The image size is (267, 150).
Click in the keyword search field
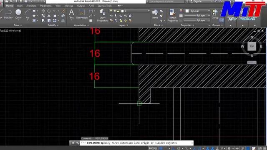tap(166, 2)
